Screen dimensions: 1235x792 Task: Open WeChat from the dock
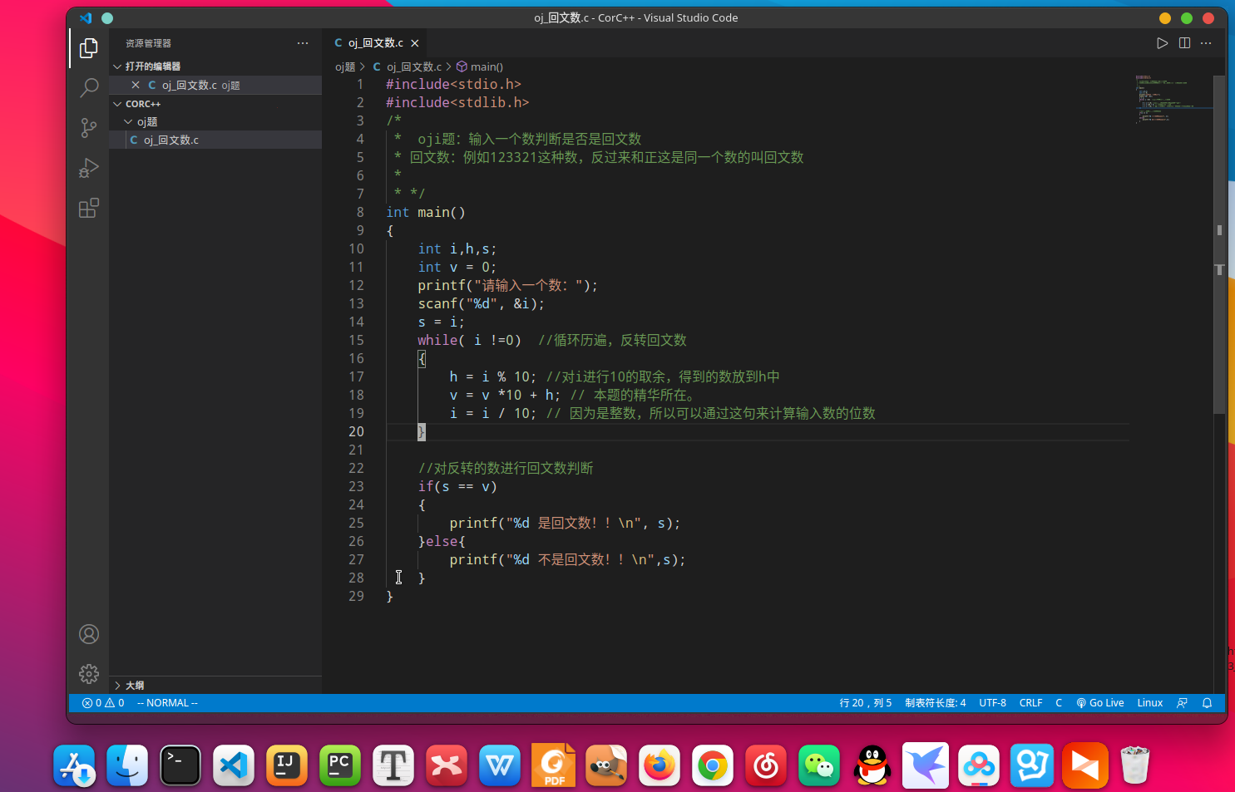819,765
